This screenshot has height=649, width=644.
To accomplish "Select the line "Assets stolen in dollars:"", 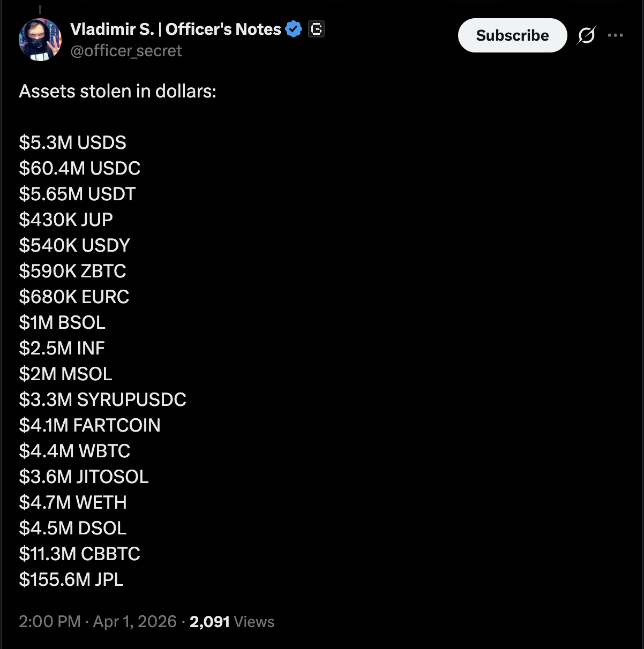I will (x=117, y=92).
